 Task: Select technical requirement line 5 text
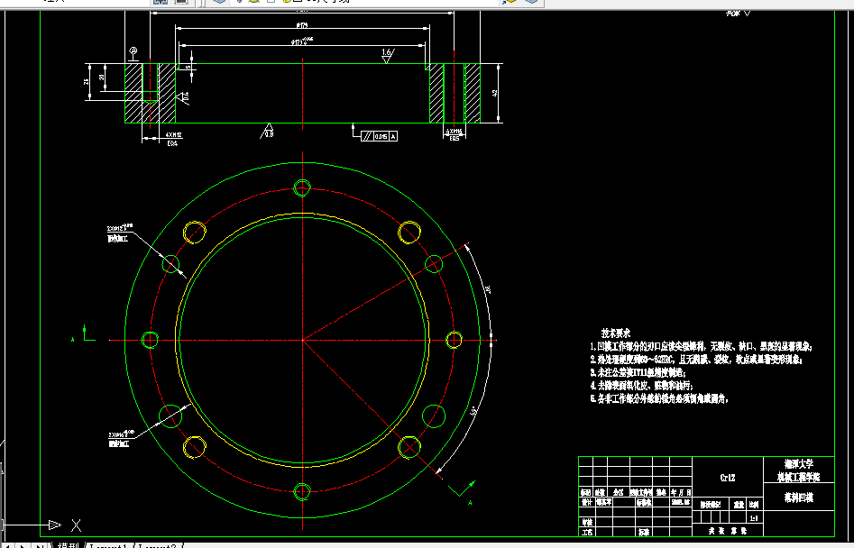point(659,399)
